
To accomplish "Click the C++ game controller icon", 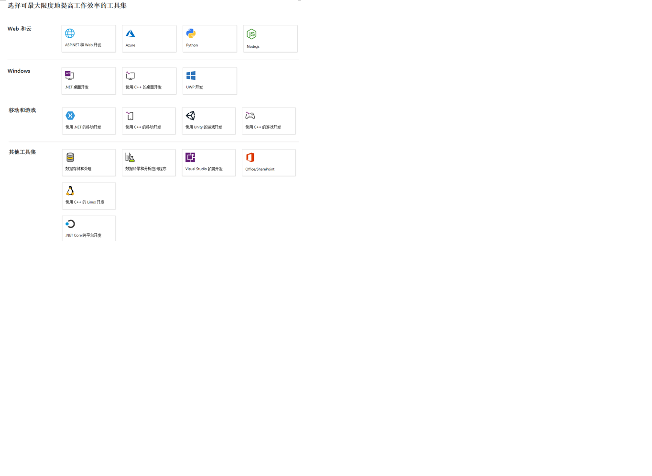I will [x=250, y=116].
